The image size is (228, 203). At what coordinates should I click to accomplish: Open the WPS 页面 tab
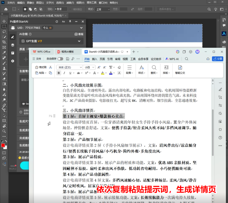tap(102, 59)
